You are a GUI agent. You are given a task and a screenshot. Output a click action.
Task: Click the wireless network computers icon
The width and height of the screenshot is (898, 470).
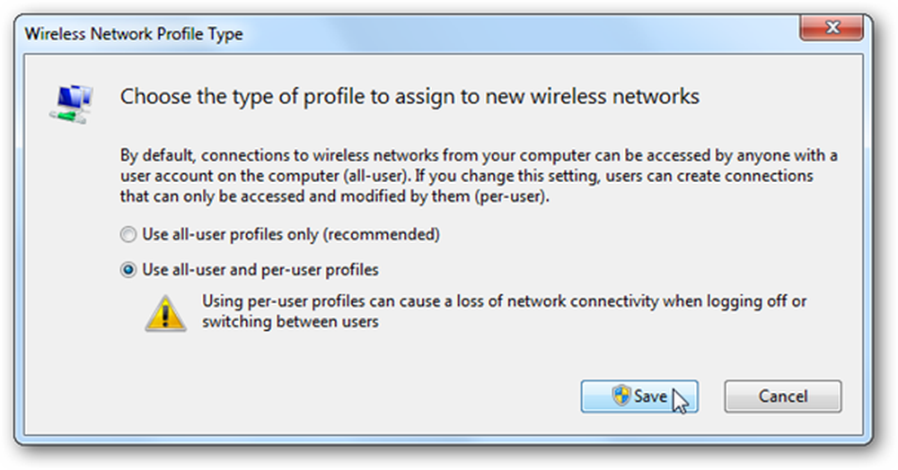[x=72, y=103]
